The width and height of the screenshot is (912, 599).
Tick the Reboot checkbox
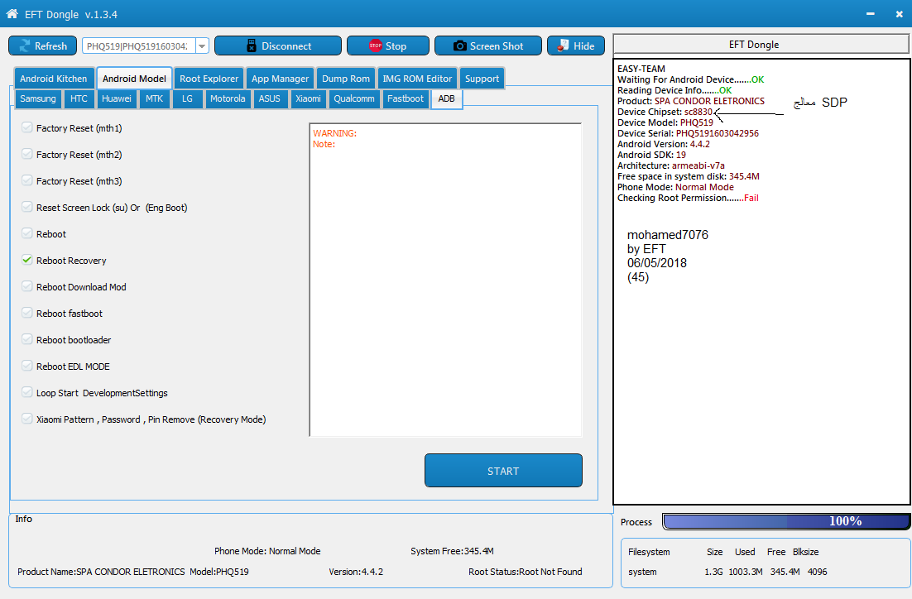coord(26,233)
